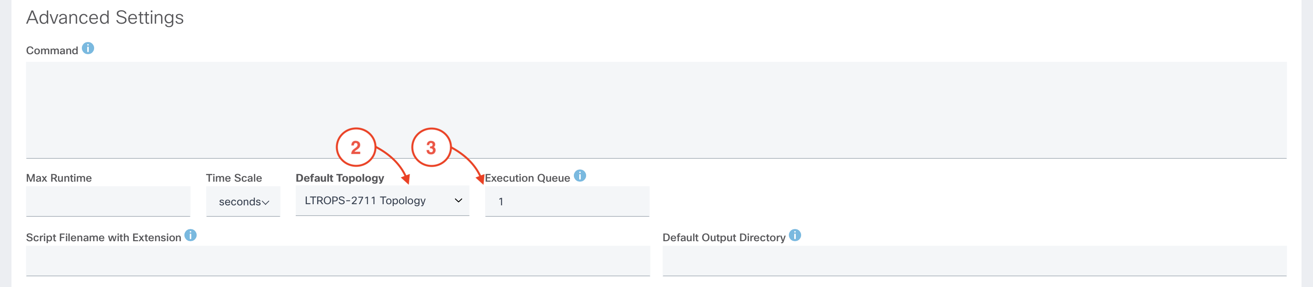
Task: Click the Default Output Directory info icon
Action: pos(795,235)
